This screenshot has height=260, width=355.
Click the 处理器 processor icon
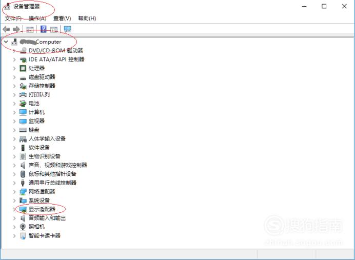coord(23,68)
